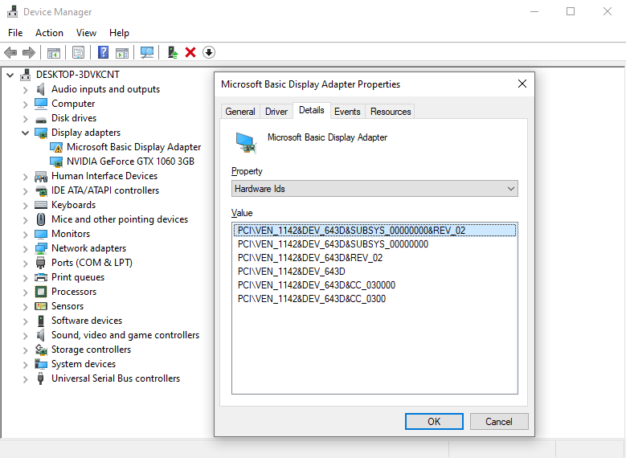Click the Device Manager title bar icon

12,11
